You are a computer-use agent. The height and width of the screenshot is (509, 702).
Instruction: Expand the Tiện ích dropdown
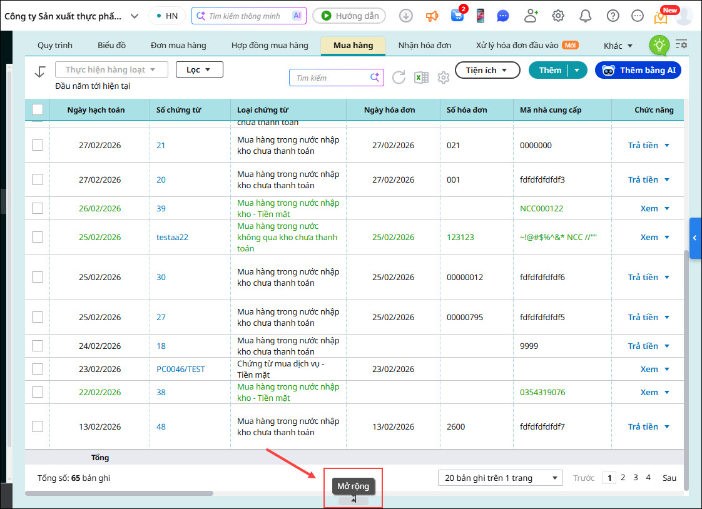(x=487, y=70)
